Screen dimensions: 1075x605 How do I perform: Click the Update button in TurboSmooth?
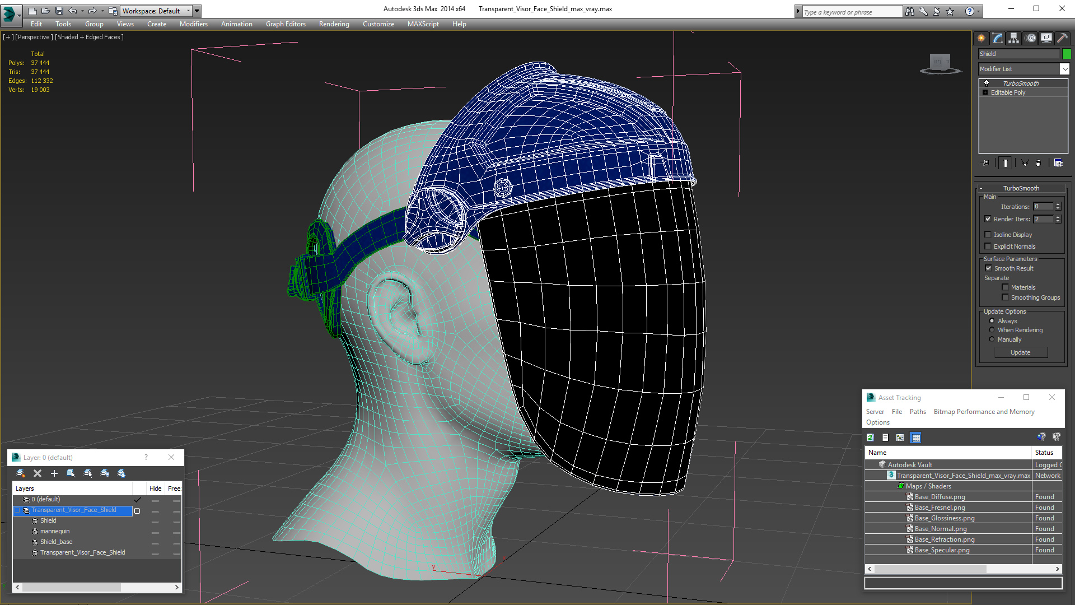1021,352
